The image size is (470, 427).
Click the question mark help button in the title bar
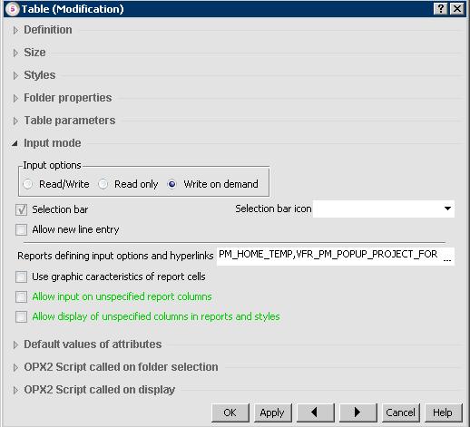441,9
